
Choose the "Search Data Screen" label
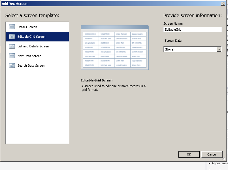click(31, 66)
